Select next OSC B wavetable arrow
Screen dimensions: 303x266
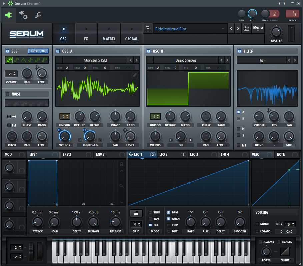coord(227,60)
